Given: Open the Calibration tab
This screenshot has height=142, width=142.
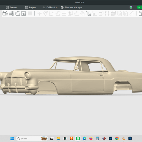Looking at the screenshot, I should tap(50, 7).
